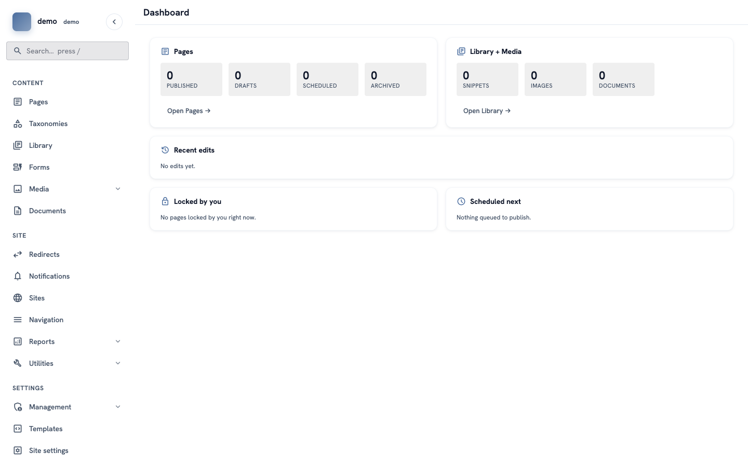The width and height of the screenshot is (748, 467).
Task: Collapse the sidebar with chevron button
Action: [114, 22]
